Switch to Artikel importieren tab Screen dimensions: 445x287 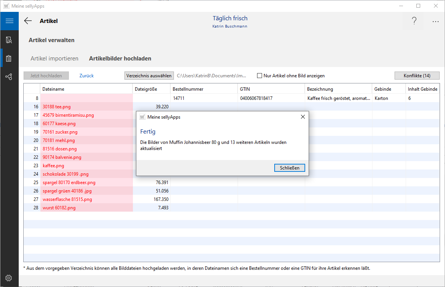(54, 59)
